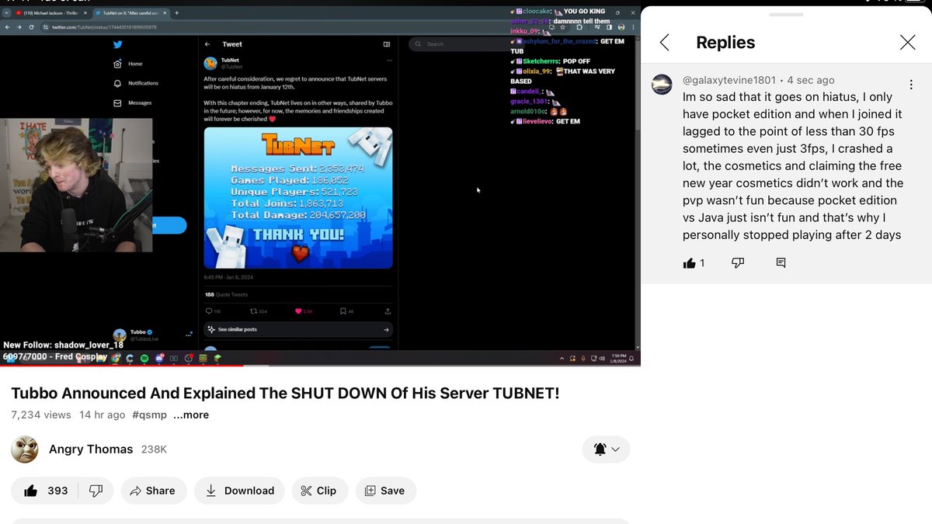This screenshot has height=524, width=932.
Task: Click the blue Tweet compose button
Action: coord(169,225)
